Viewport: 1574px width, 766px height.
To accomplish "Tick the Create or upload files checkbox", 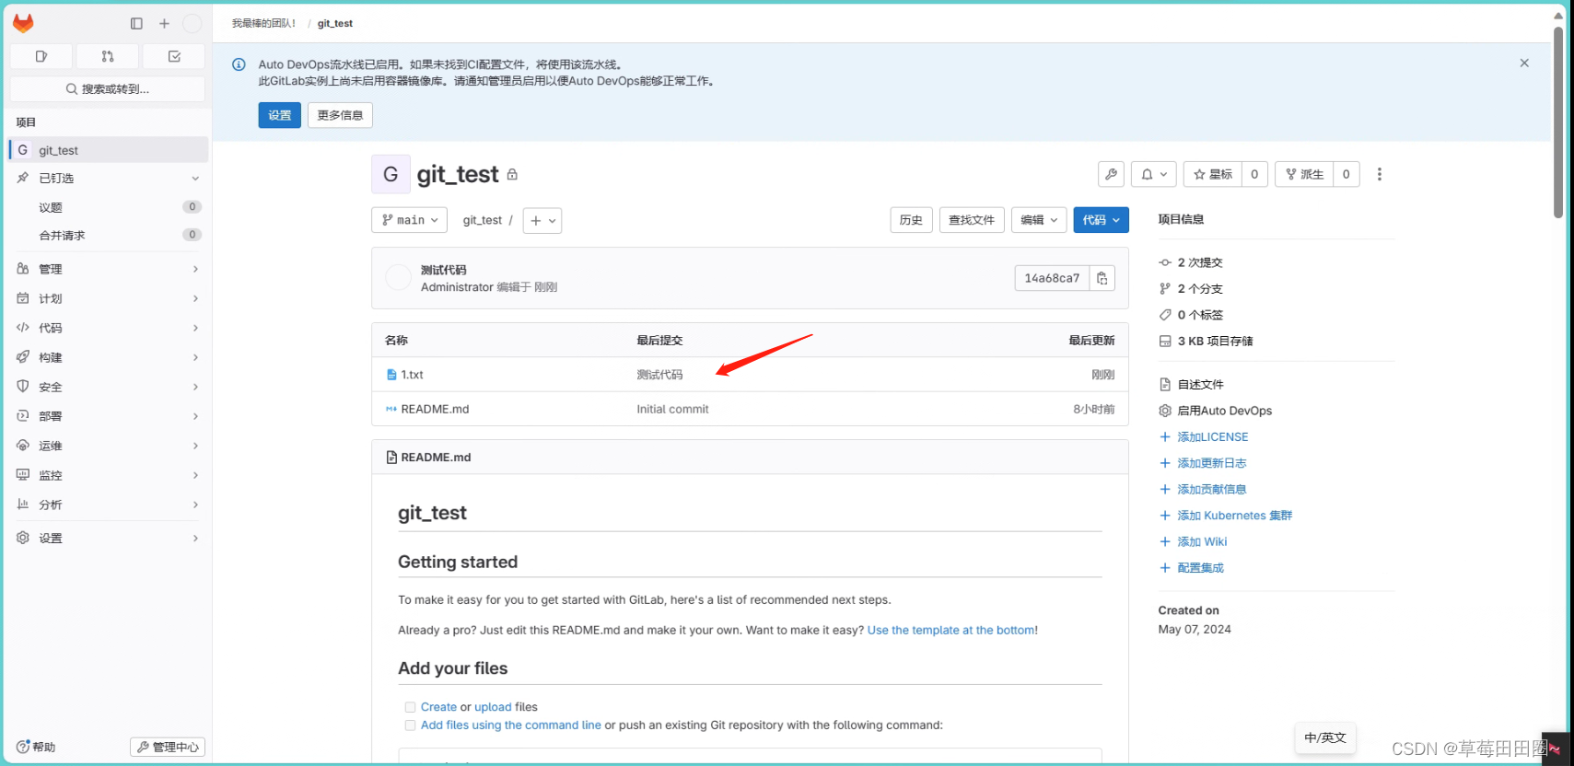I will (410, 707).
